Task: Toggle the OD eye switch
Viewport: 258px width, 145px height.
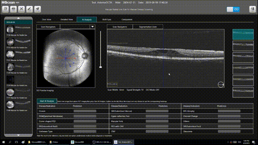Action: point(233,9)
